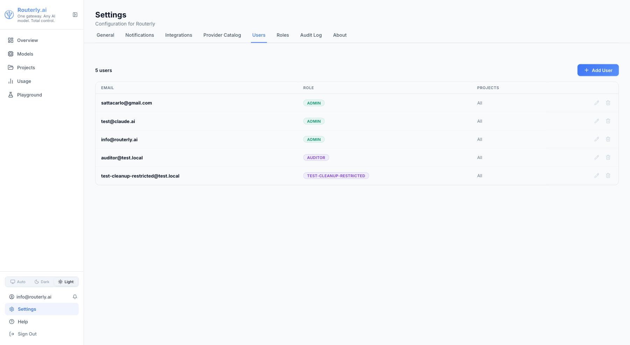The width and height of the screenshot is (630, 345).
Task: Click the info@routerly.ai account label in sidebar
Action: tap(34, 297)
